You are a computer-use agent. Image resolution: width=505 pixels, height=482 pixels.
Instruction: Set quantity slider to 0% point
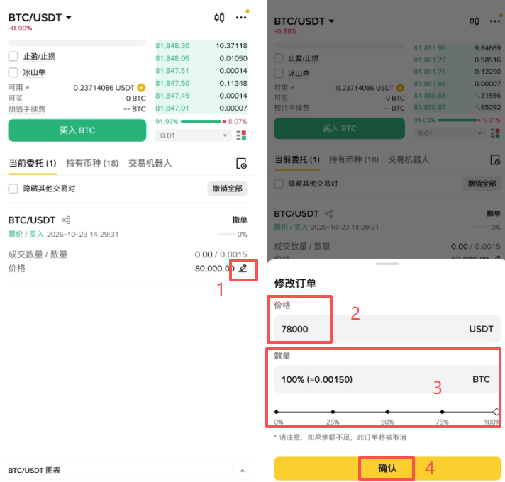[277, 412]
